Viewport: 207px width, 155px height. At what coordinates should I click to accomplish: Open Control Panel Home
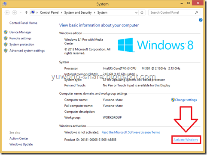pyautogui.click(x=23, y=23)
